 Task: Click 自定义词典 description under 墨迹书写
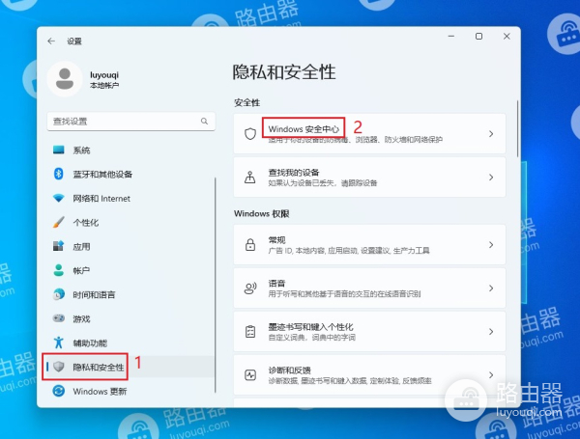(312, 338)
